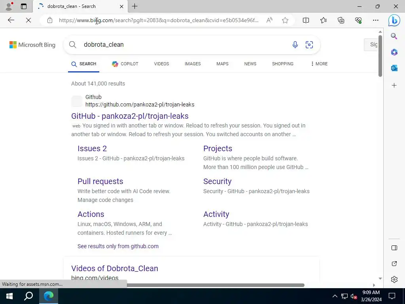Open the Projects sublink
Screen dimensions: 405x304
218,149
